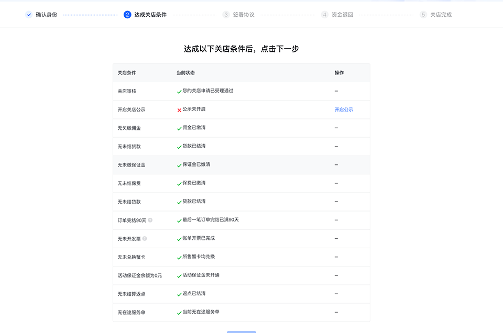Click the step 5 number circle
This screenshot has width=503, height=333.
(423, 15)
